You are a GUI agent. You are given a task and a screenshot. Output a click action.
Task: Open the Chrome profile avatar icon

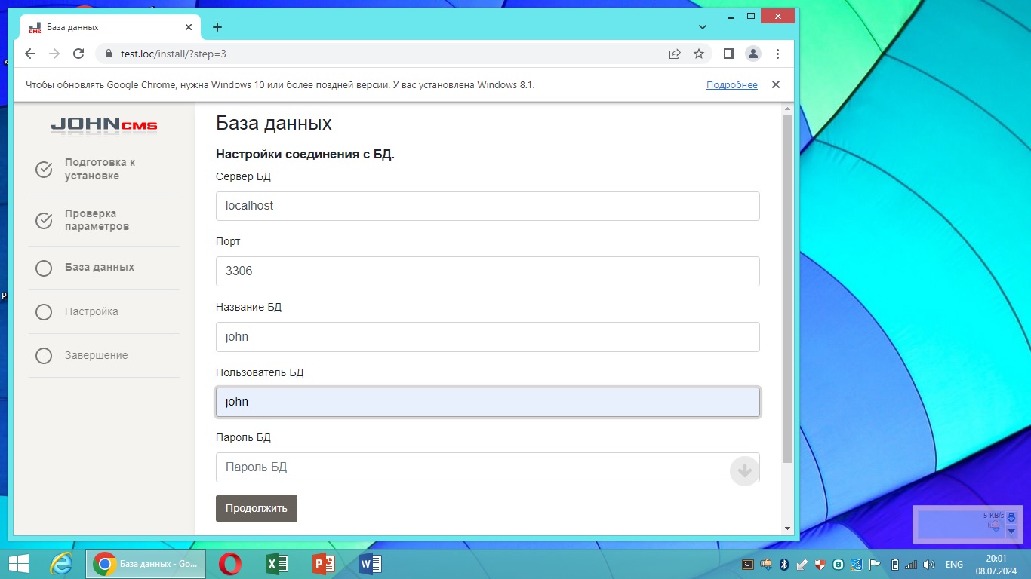click(753, 54)
